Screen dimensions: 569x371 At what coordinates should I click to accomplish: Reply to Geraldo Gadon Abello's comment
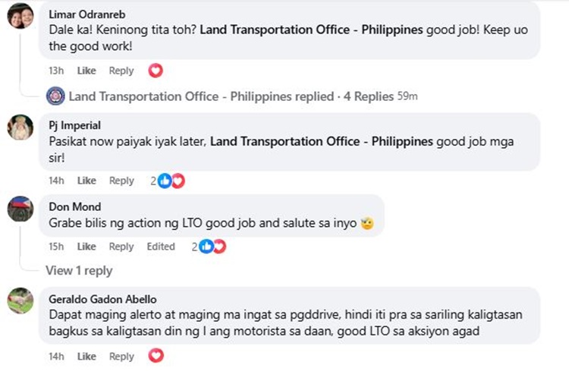pyautogui.click(x=121, y=356)
